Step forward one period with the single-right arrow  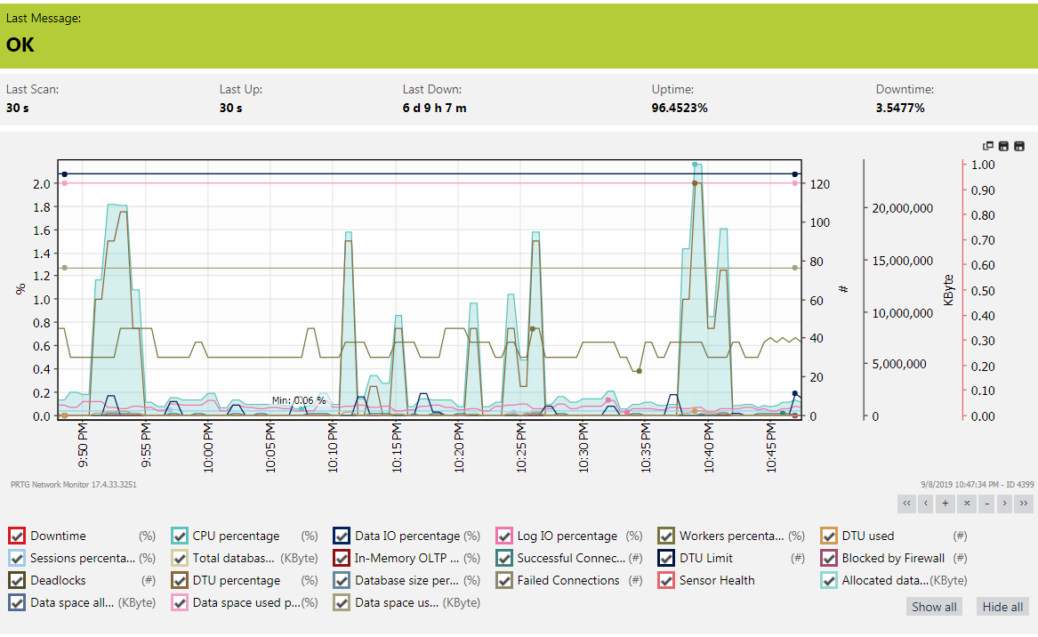[x=1006, y=504]
